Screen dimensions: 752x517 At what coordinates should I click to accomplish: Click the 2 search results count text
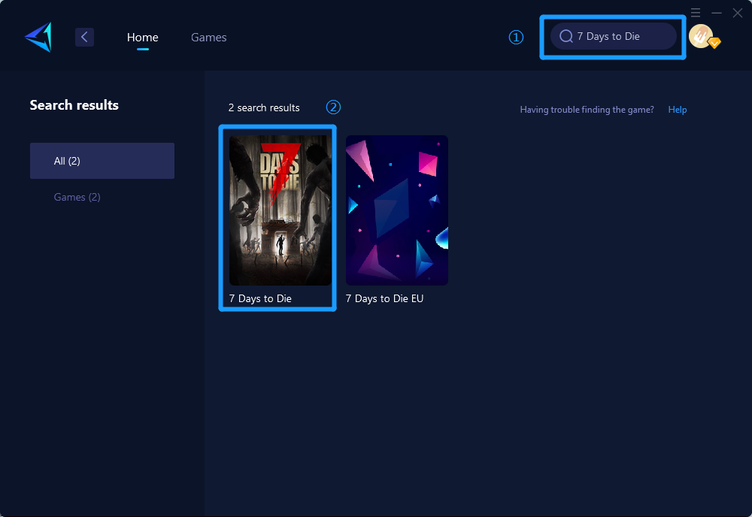pyautogui.click(x=264, y=107)
